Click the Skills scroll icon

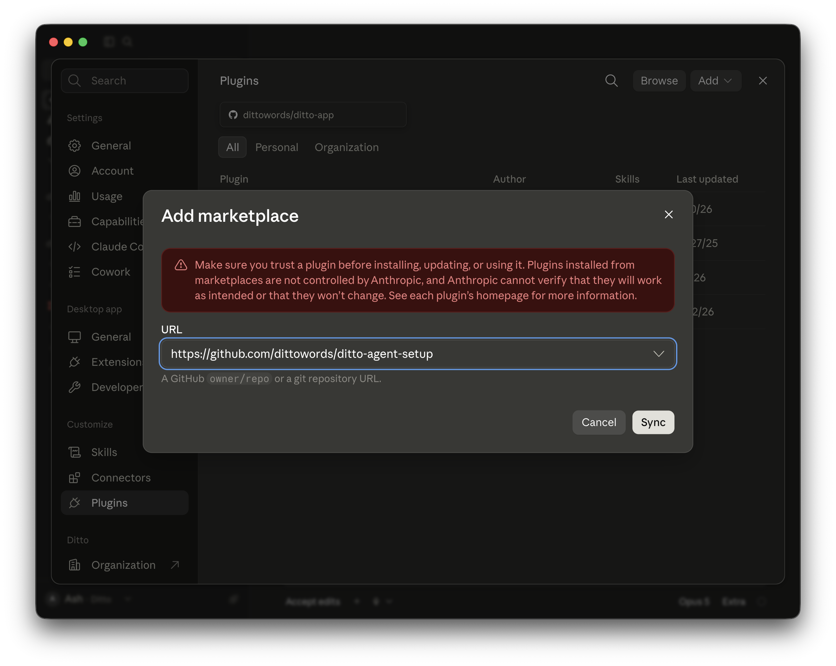pyautogui.click(x=75, y=452)
